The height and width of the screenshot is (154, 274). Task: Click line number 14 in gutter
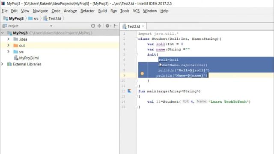[x=123, y=102]
